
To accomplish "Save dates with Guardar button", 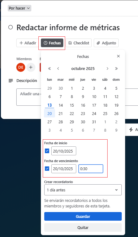I will point(83,216).
